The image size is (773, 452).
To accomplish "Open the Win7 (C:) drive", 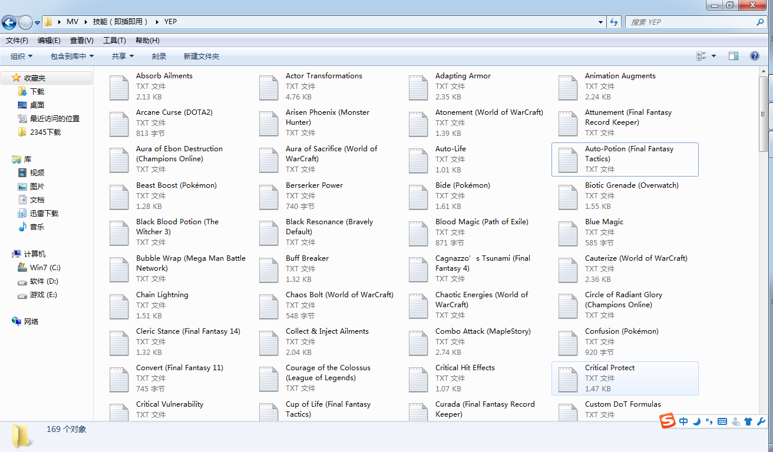I will [45, 267].
